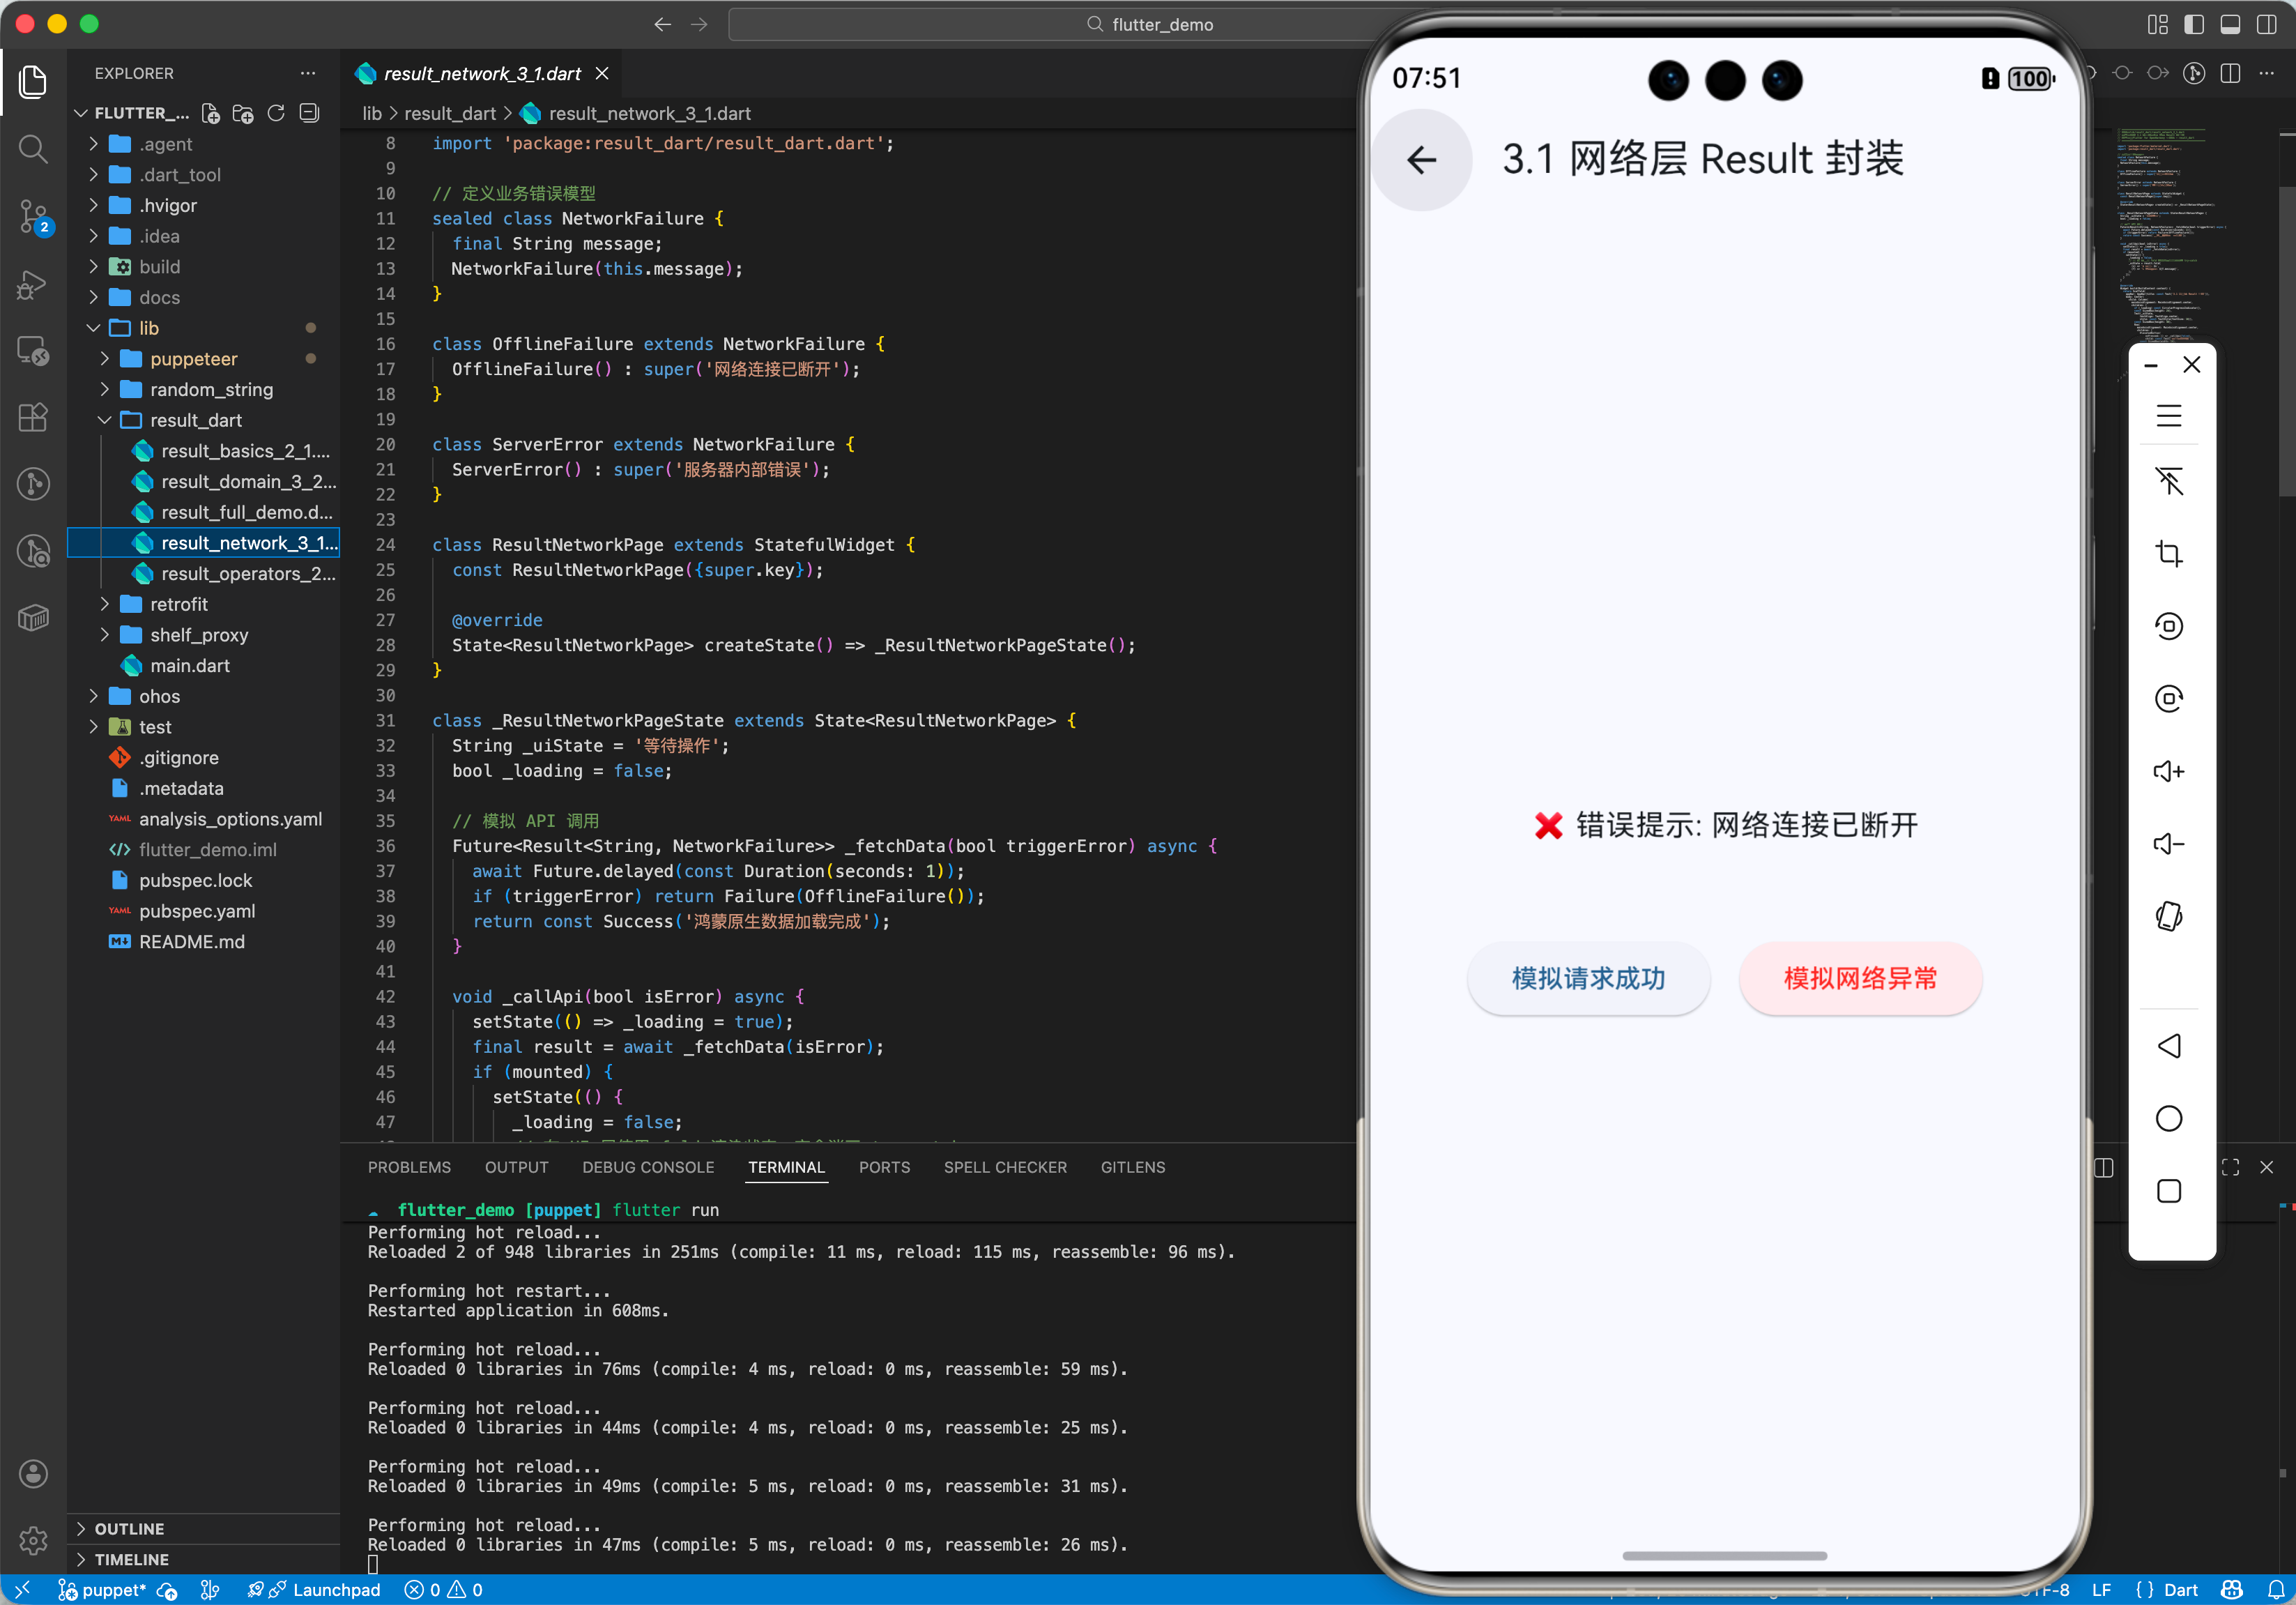This screenshot has height=1605, width=2296.
Task: Switch to the PROBLEMS tab
Action: (409, 1167)
